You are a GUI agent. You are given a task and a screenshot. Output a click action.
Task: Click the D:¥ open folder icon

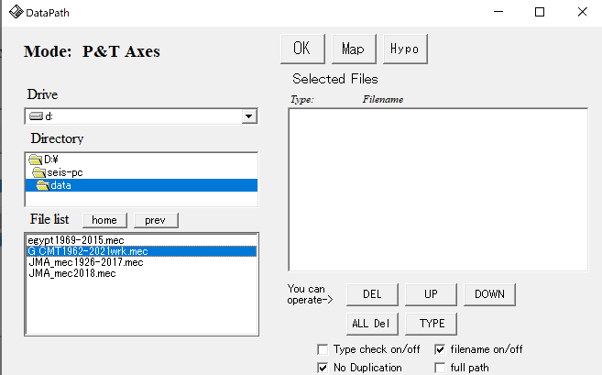pyautogui.click(x=36, y=159)
